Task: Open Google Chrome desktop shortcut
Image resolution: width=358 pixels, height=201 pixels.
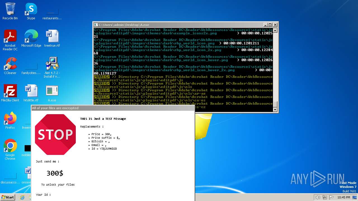Action: [x=10, y=149]
